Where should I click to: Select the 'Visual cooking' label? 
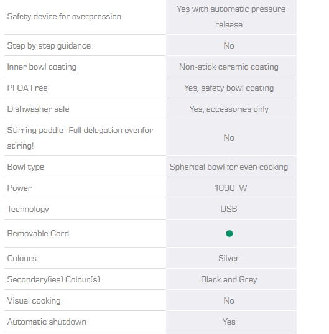coord(34,300)
